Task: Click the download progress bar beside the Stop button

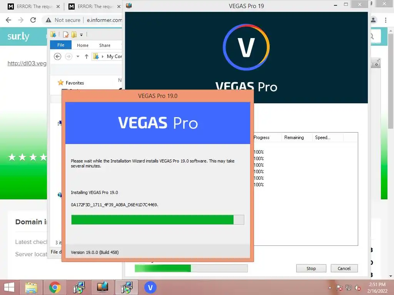Action: pyautogui.click(x=191, y=268)
